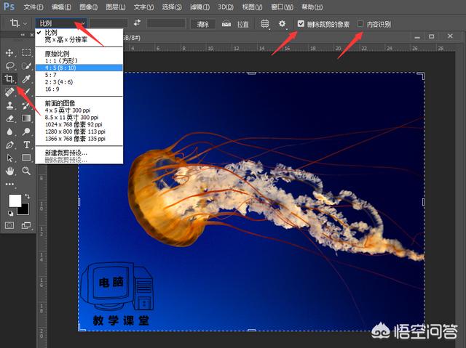The height and width of the screenshot is (348, 466).
Task: Select the Path Selection tool
Action: pos(9,158)
